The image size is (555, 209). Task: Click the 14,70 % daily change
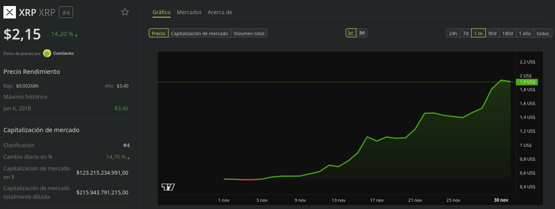click(118, 157)
